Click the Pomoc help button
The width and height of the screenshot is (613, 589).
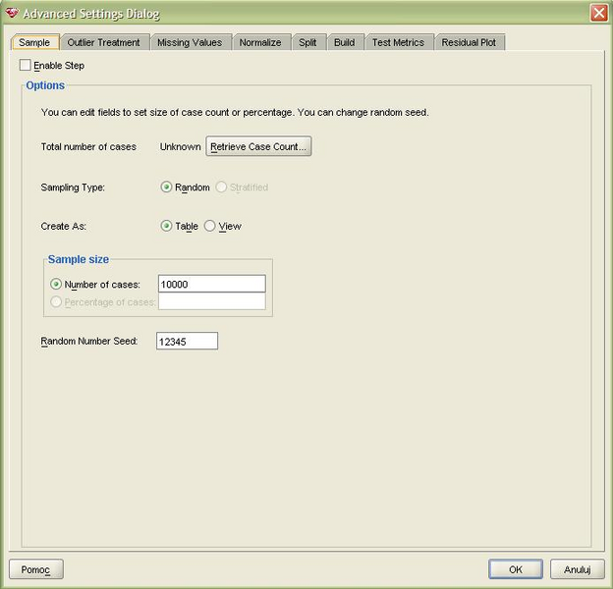(36, 569)
